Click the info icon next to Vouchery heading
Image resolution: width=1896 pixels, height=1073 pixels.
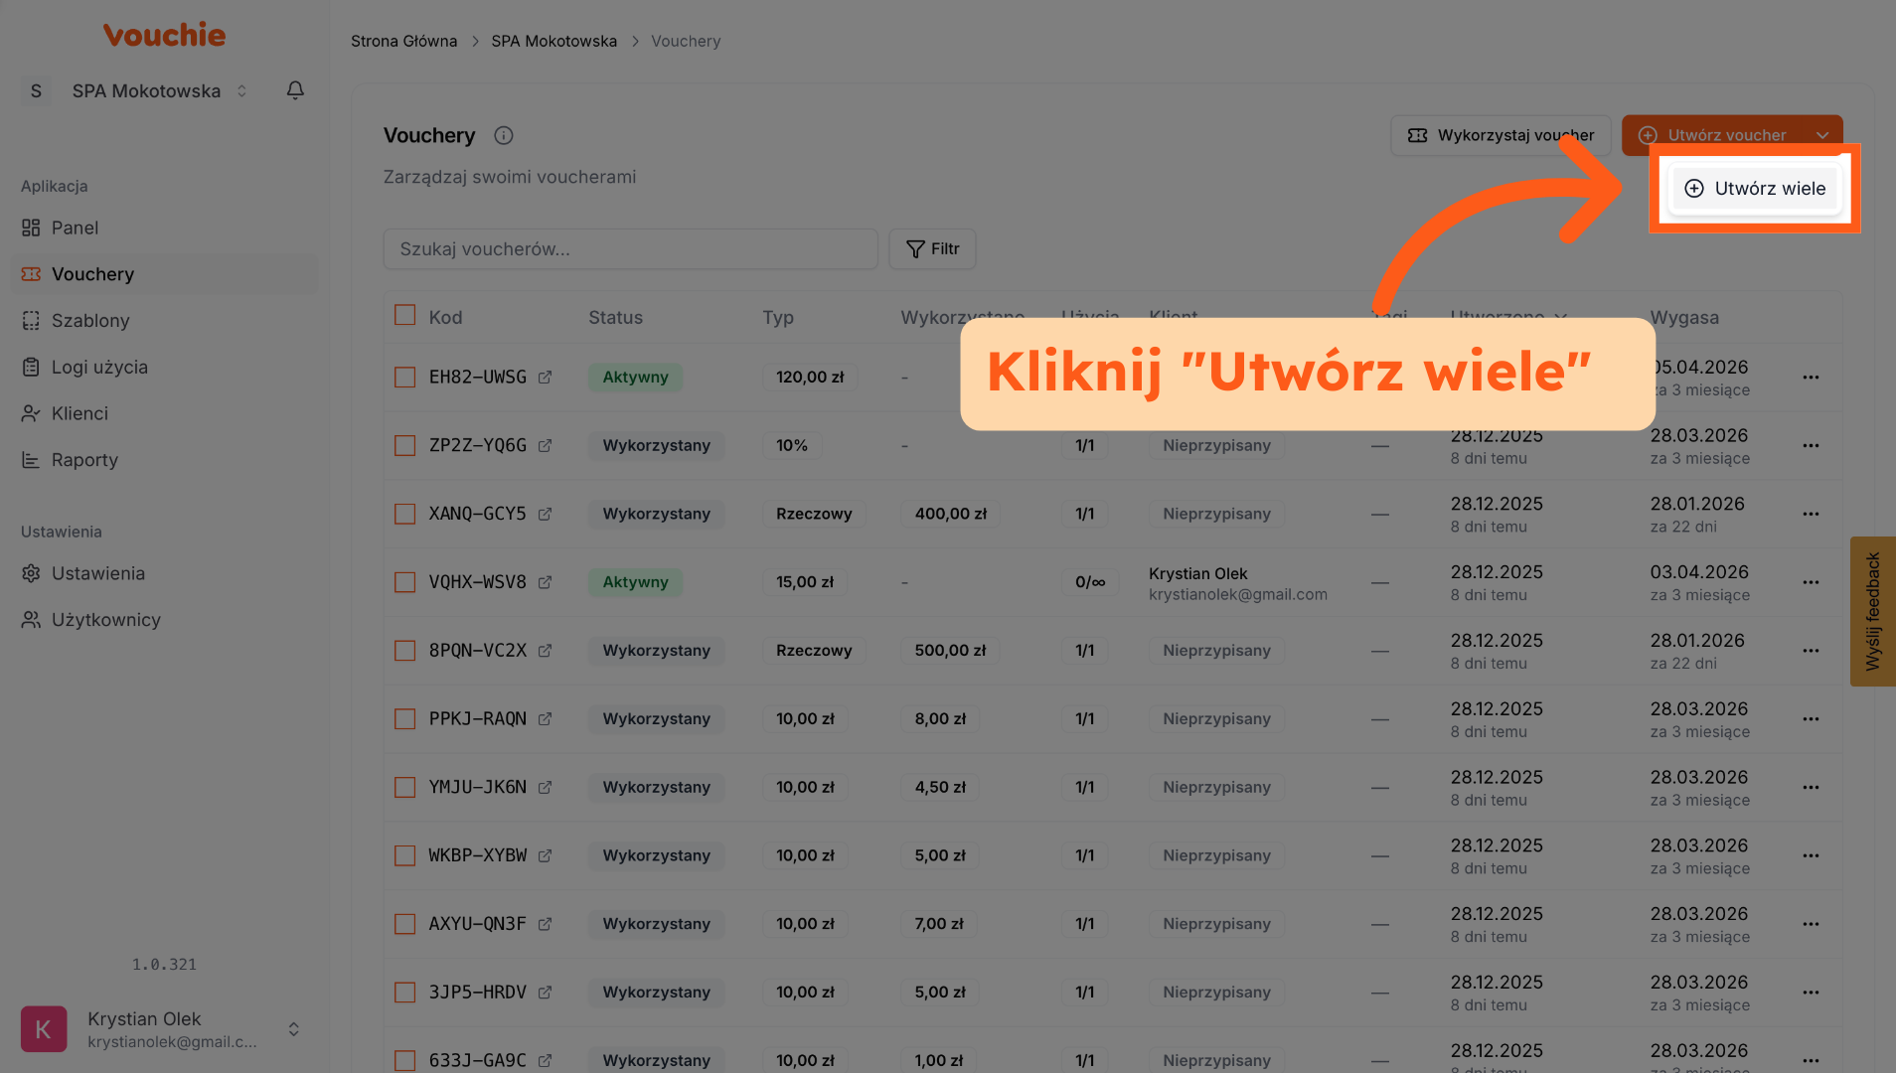(x=504, y=136)
